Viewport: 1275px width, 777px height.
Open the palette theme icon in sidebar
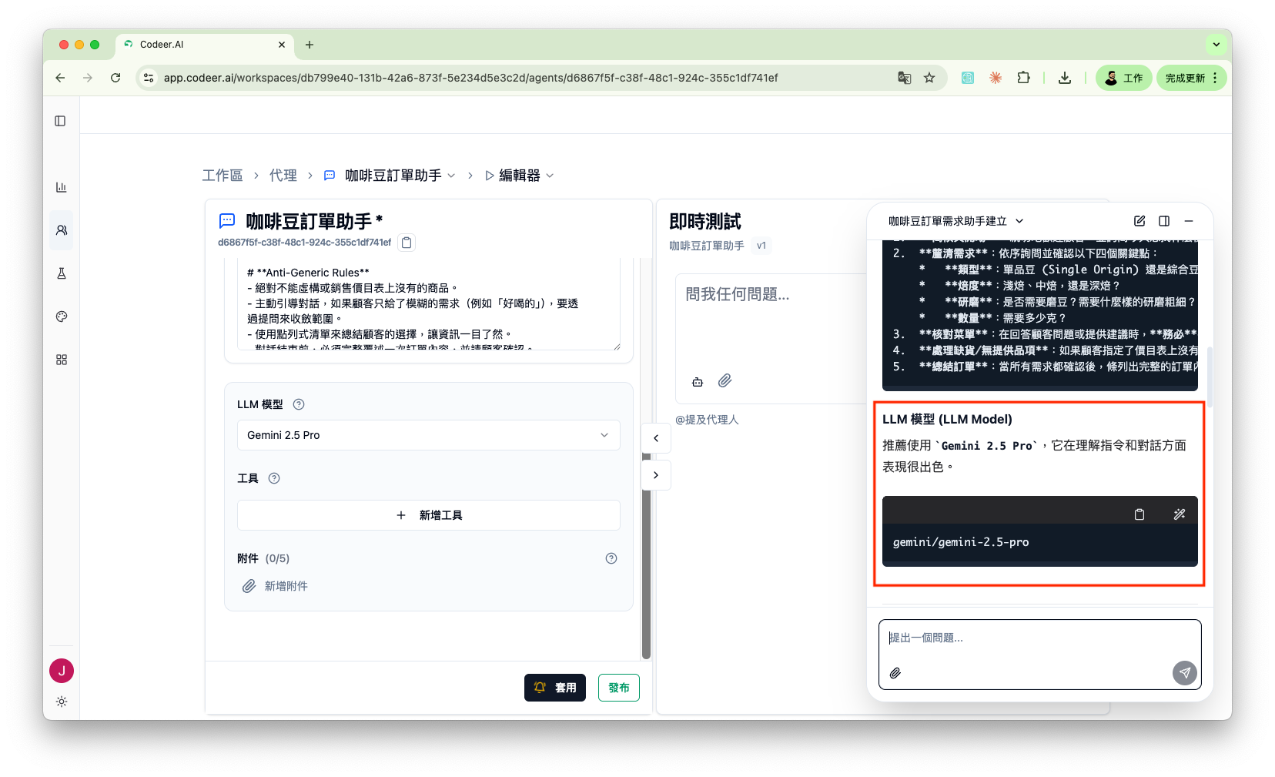62,316
